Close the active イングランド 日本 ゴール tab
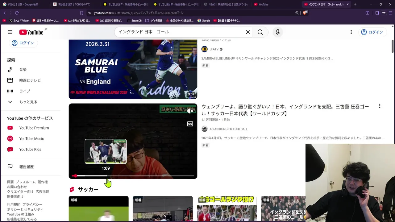This screenshot has height=222, width=395. (347, 4)
